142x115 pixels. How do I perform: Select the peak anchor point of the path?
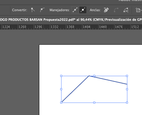pos(89,76)
